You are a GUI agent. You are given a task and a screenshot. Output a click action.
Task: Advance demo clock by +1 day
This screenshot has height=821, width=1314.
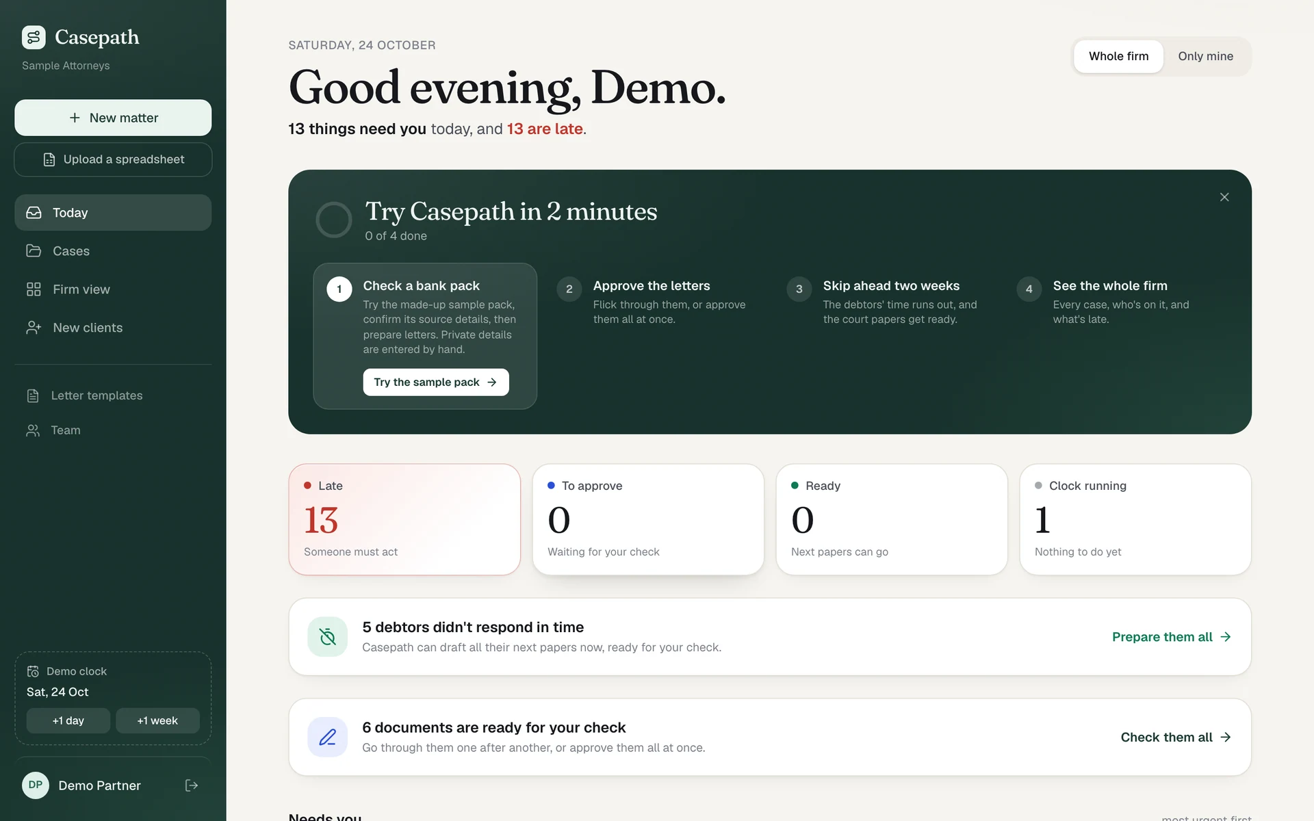pos(68,720)
